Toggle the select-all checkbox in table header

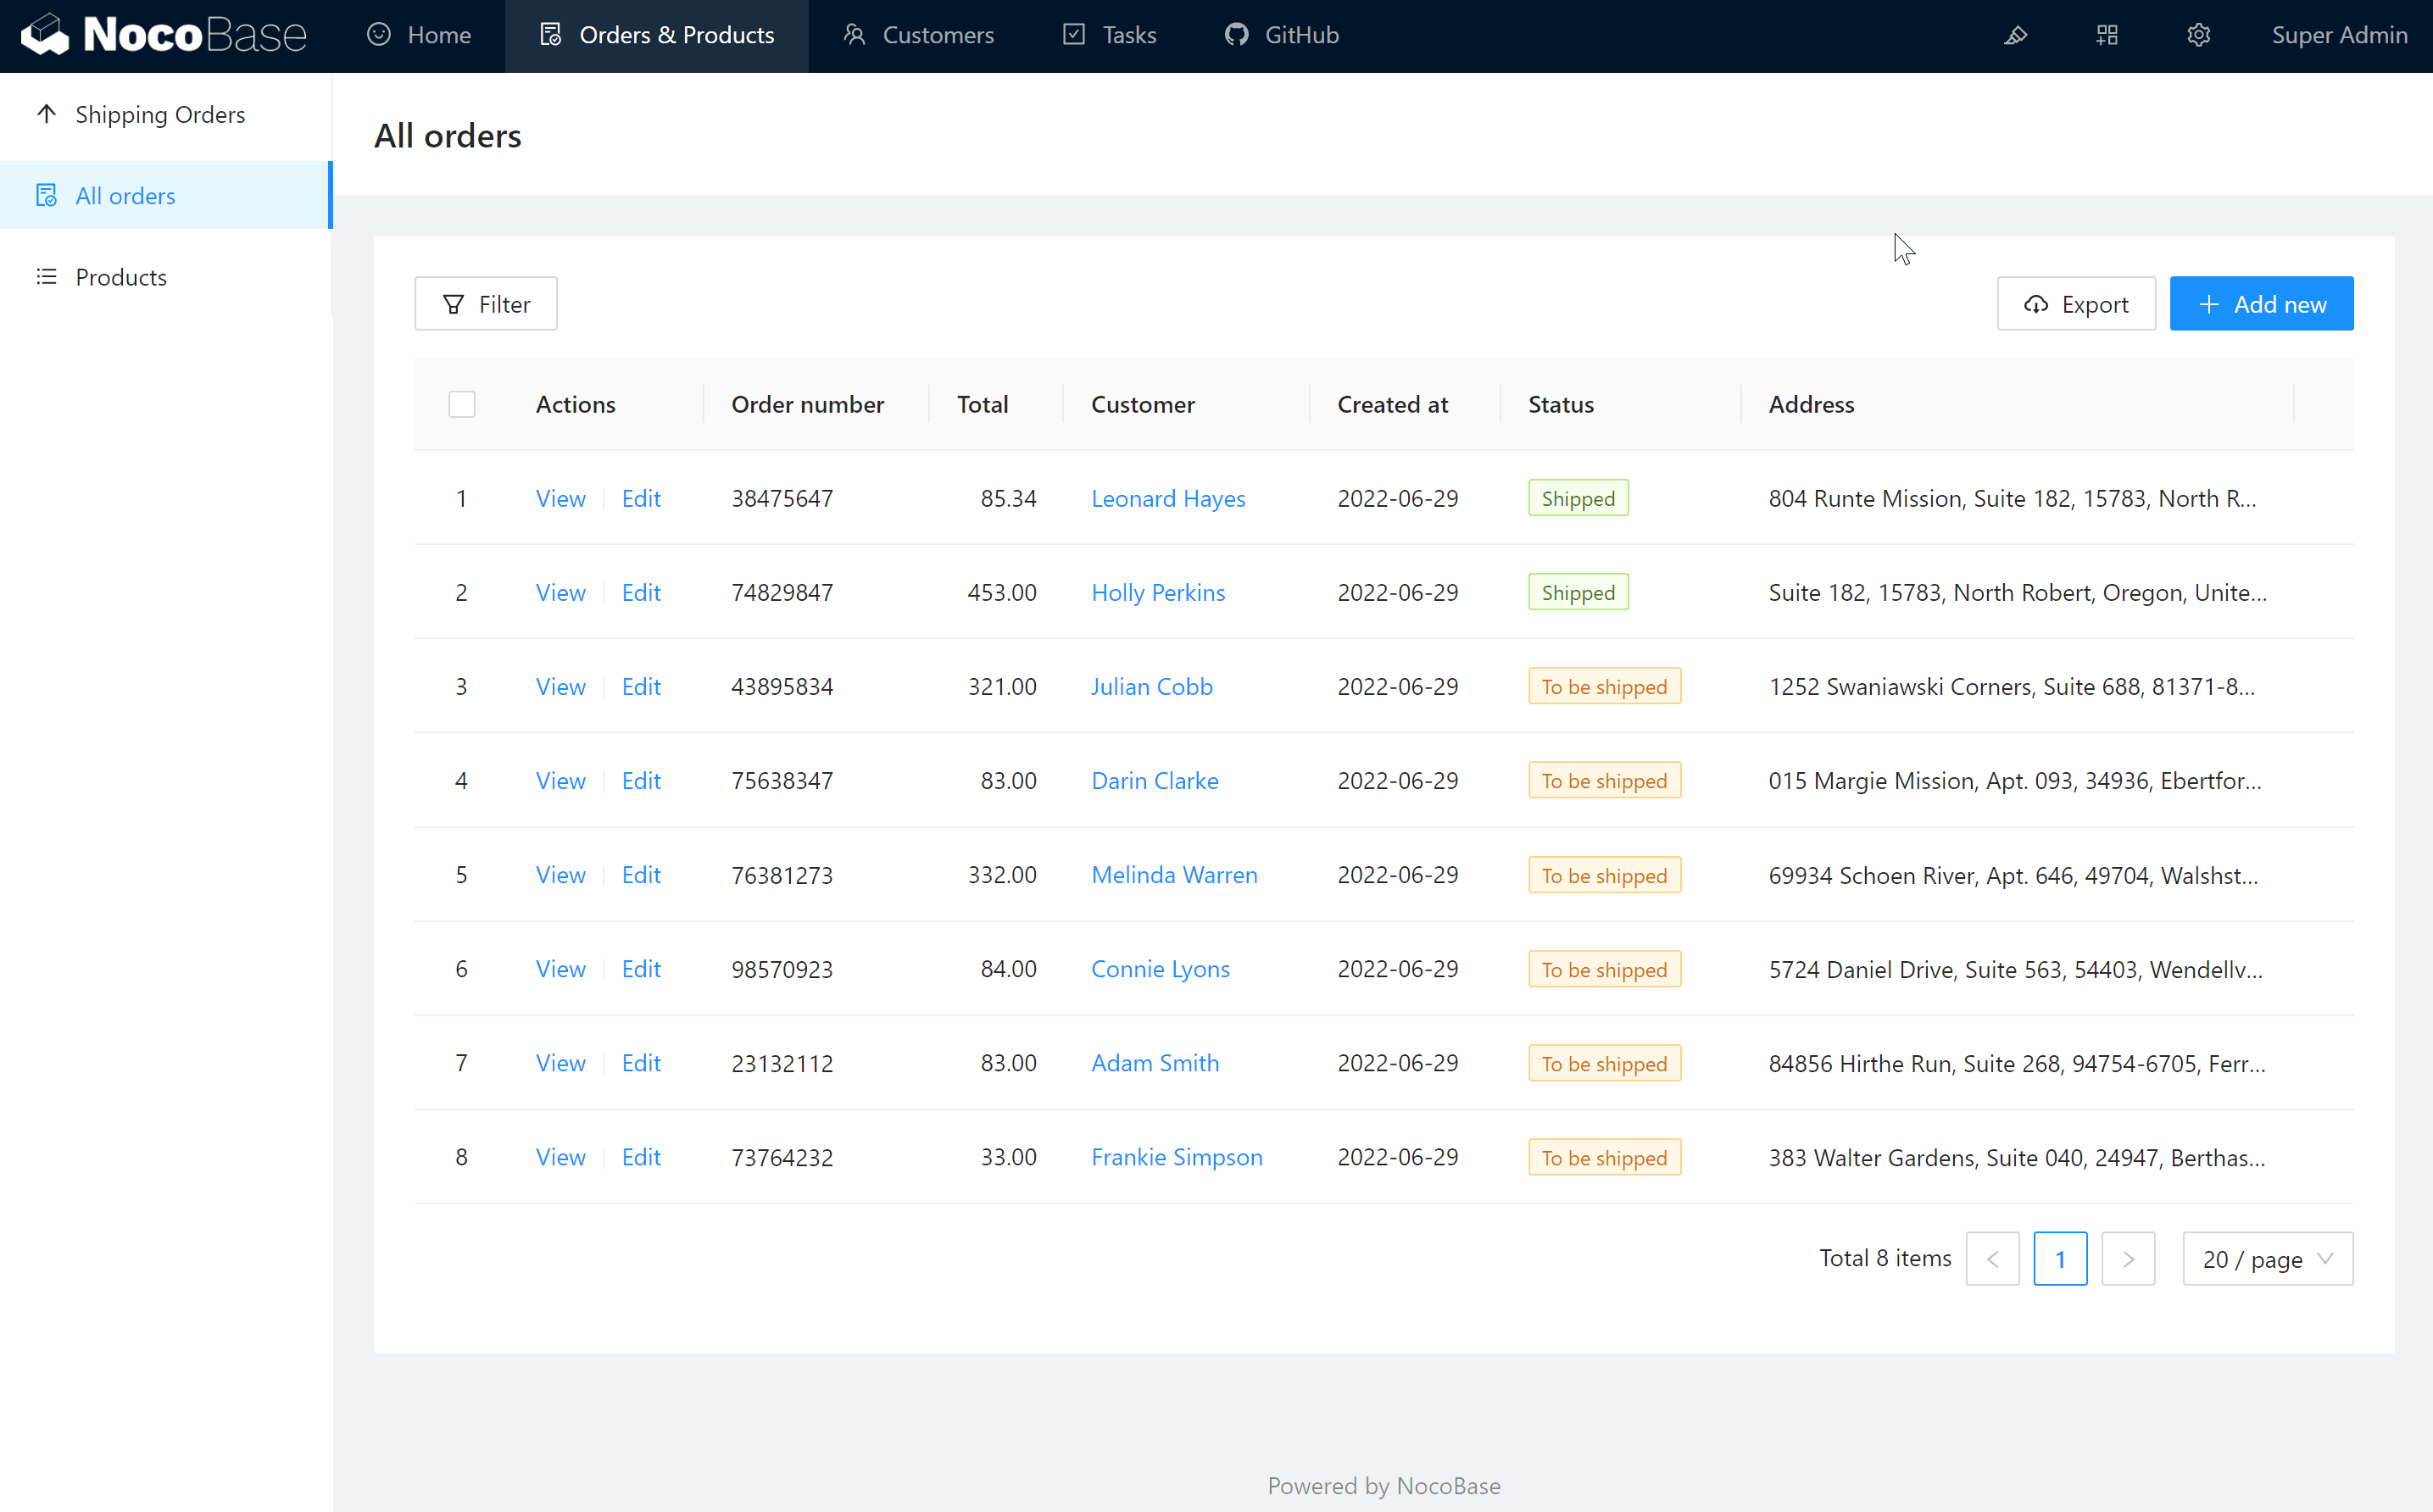(x=461, y=404)
